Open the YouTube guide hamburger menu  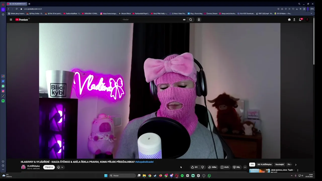click(x=11, y=20)
